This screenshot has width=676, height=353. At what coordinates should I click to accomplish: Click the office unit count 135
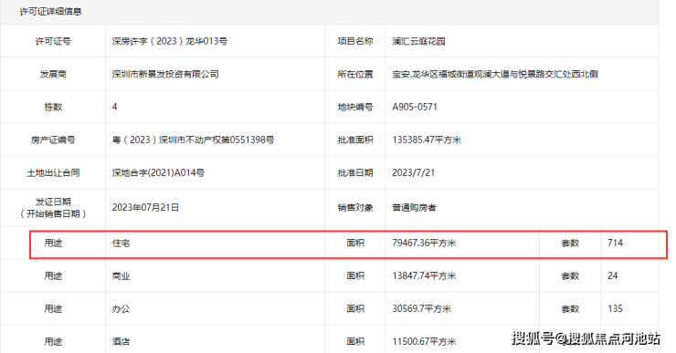[615, 308]
